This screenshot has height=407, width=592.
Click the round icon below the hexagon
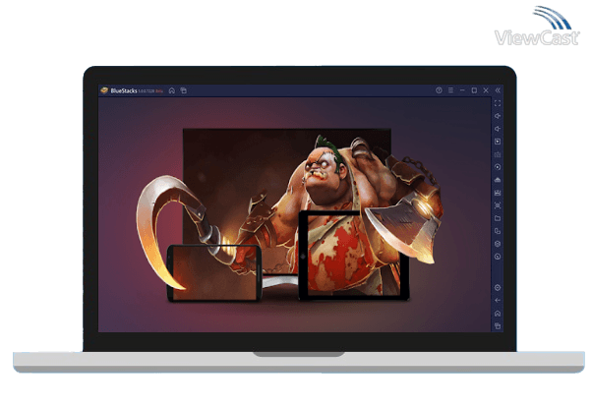tap(498, 257)
